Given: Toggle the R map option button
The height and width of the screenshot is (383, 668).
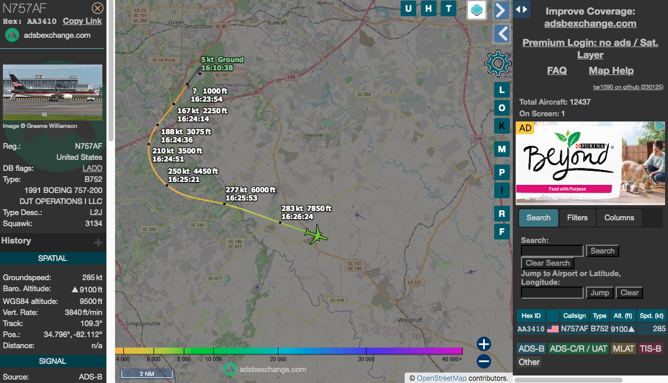Looking at the screenshot, I should pyautogui.click(x=502, y=214).
